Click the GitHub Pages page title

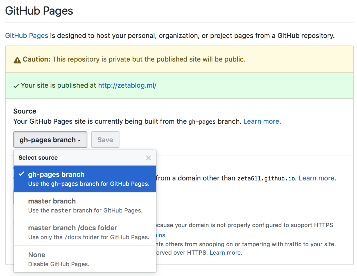[39, 11]
